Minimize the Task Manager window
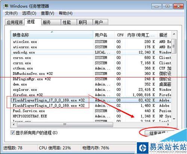This screenshot has width=187, height=154. pos(157,6)
